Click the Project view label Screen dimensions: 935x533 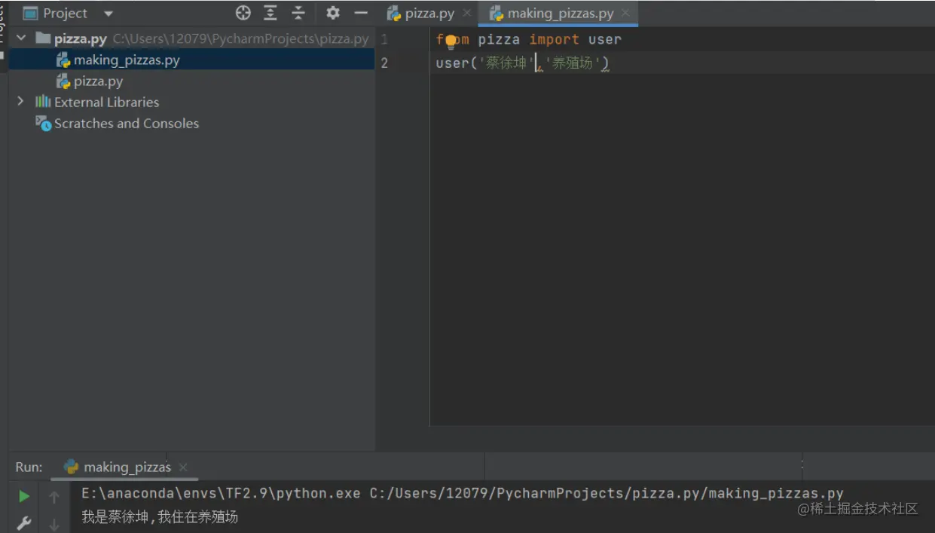click(65, 13)
